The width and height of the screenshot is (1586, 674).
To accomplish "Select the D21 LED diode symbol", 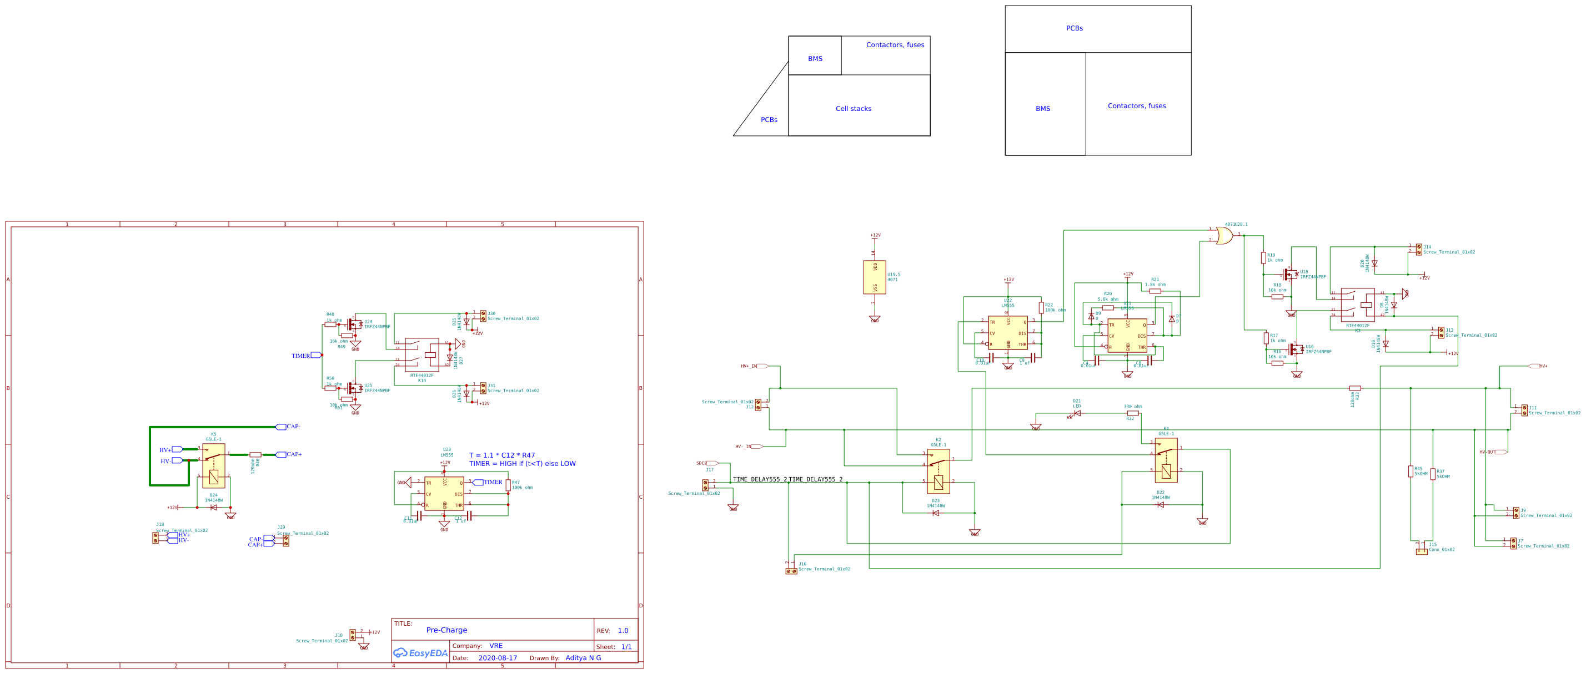I will (1076, 413).
